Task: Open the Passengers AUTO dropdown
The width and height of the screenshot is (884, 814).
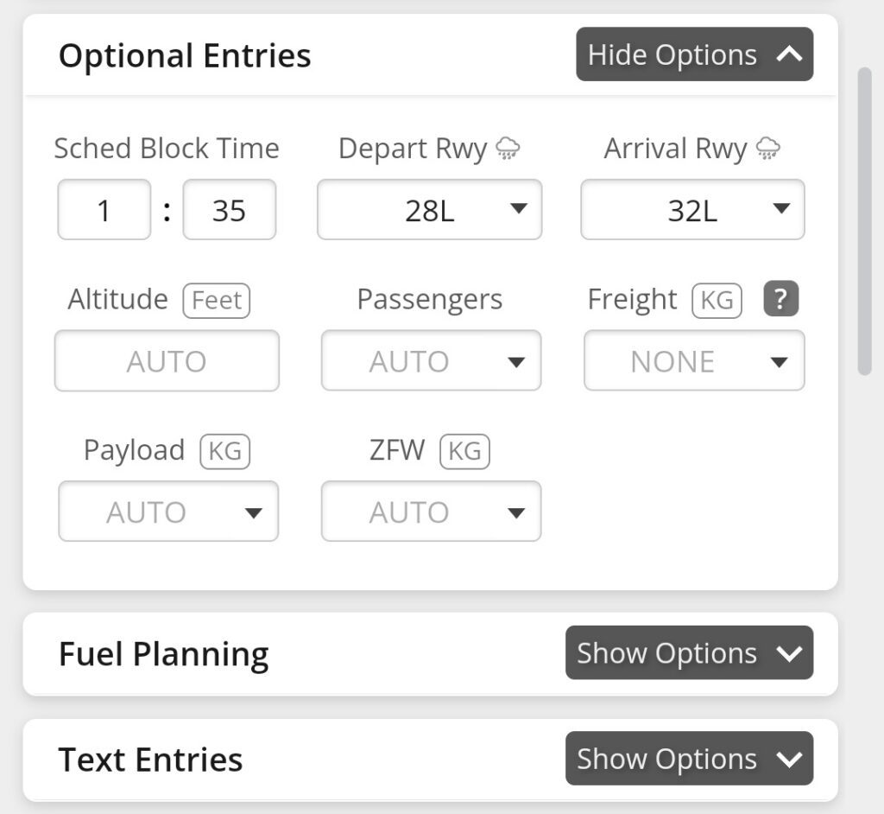Action: coord(432,360)
